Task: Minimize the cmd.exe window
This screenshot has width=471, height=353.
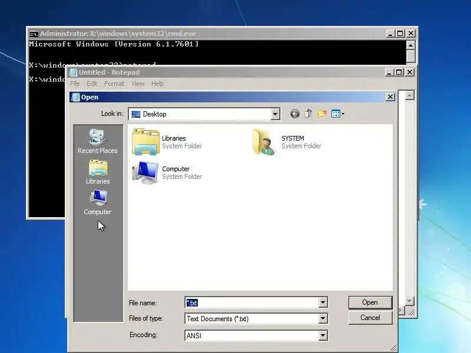Action: point(390,34)
